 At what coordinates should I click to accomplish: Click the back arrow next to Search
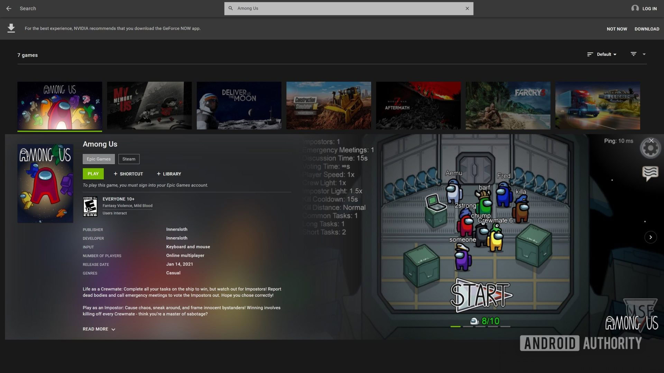click(9, 8)
